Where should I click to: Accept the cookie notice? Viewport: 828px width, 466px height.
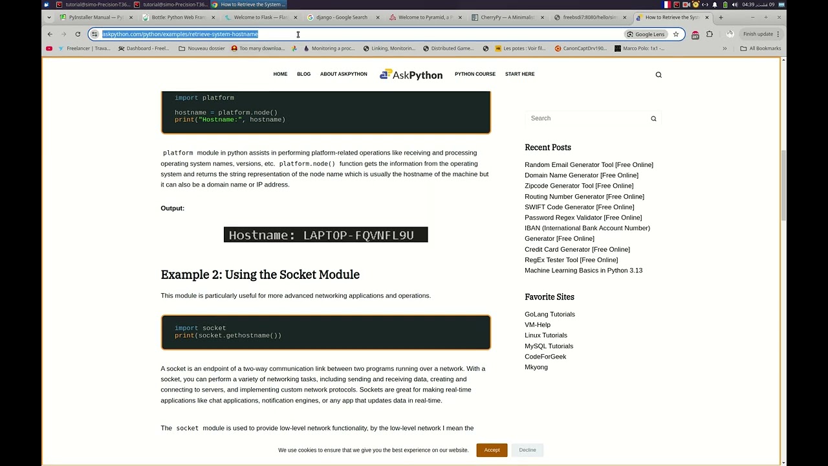pyautogui.click(x=492, y=450)
